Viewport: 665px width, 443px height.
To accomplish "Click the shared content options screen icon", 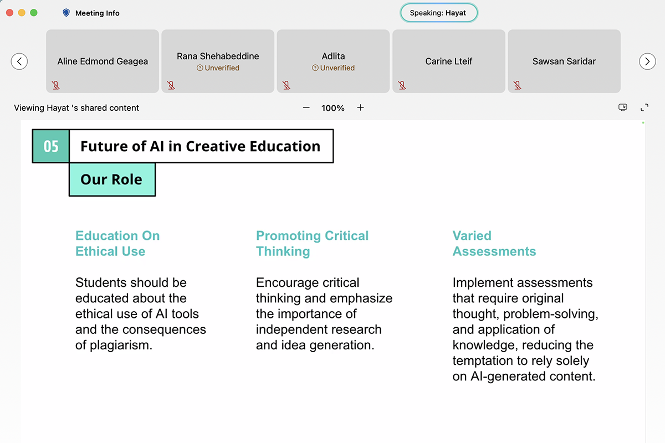I will point(623,107).
